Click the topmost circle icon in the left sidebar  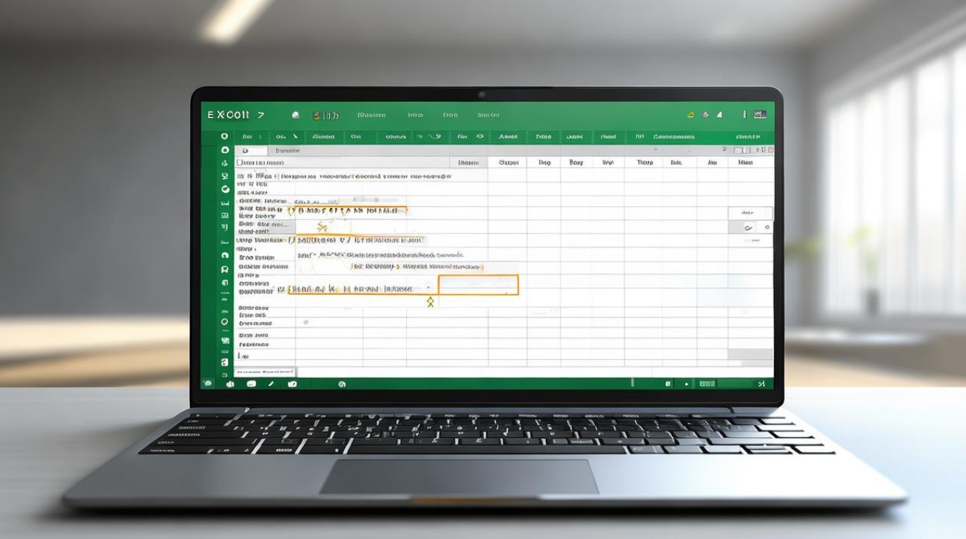[224, 136]
